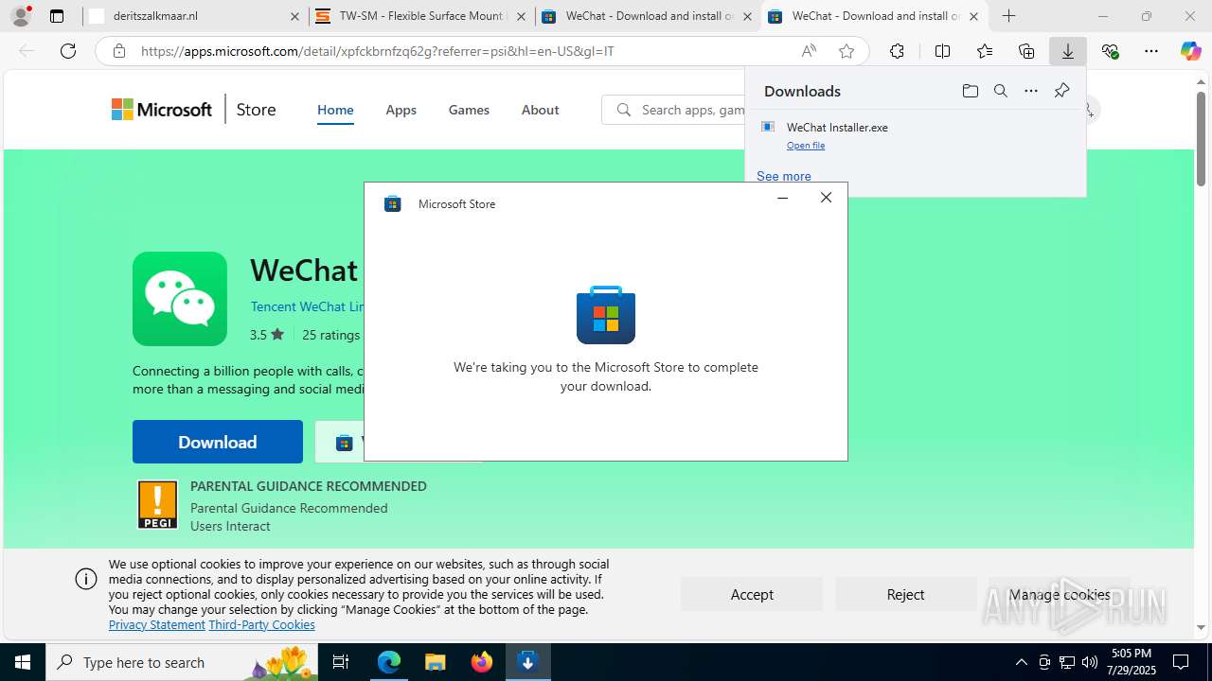1212x681 pixels.
Task: Open Extensions puzzle icon
Action: (x=896, y=51)
